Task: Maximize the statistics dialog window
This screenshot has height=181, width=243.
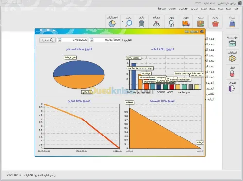Action: click(x=48, y=30)
